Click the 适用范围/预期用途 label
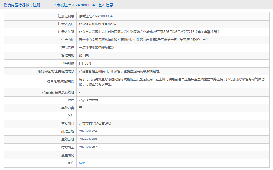Image resolution: width=273 pixels, height=170 pixels. (x=61, y=82)
